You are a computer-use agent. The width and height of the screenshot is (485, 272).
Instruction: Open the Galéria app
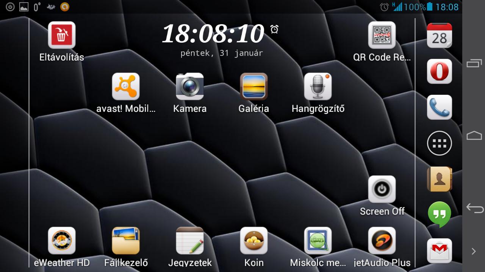(254, 87)
